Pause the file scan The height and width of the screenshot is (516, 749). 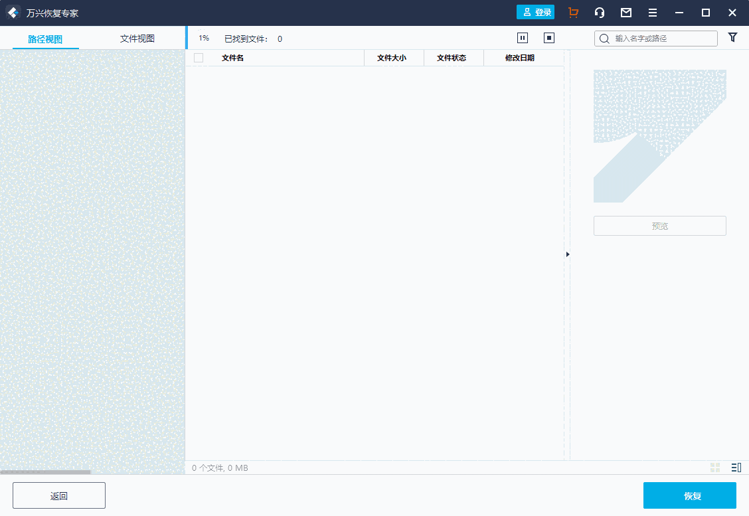click(523, 39)
